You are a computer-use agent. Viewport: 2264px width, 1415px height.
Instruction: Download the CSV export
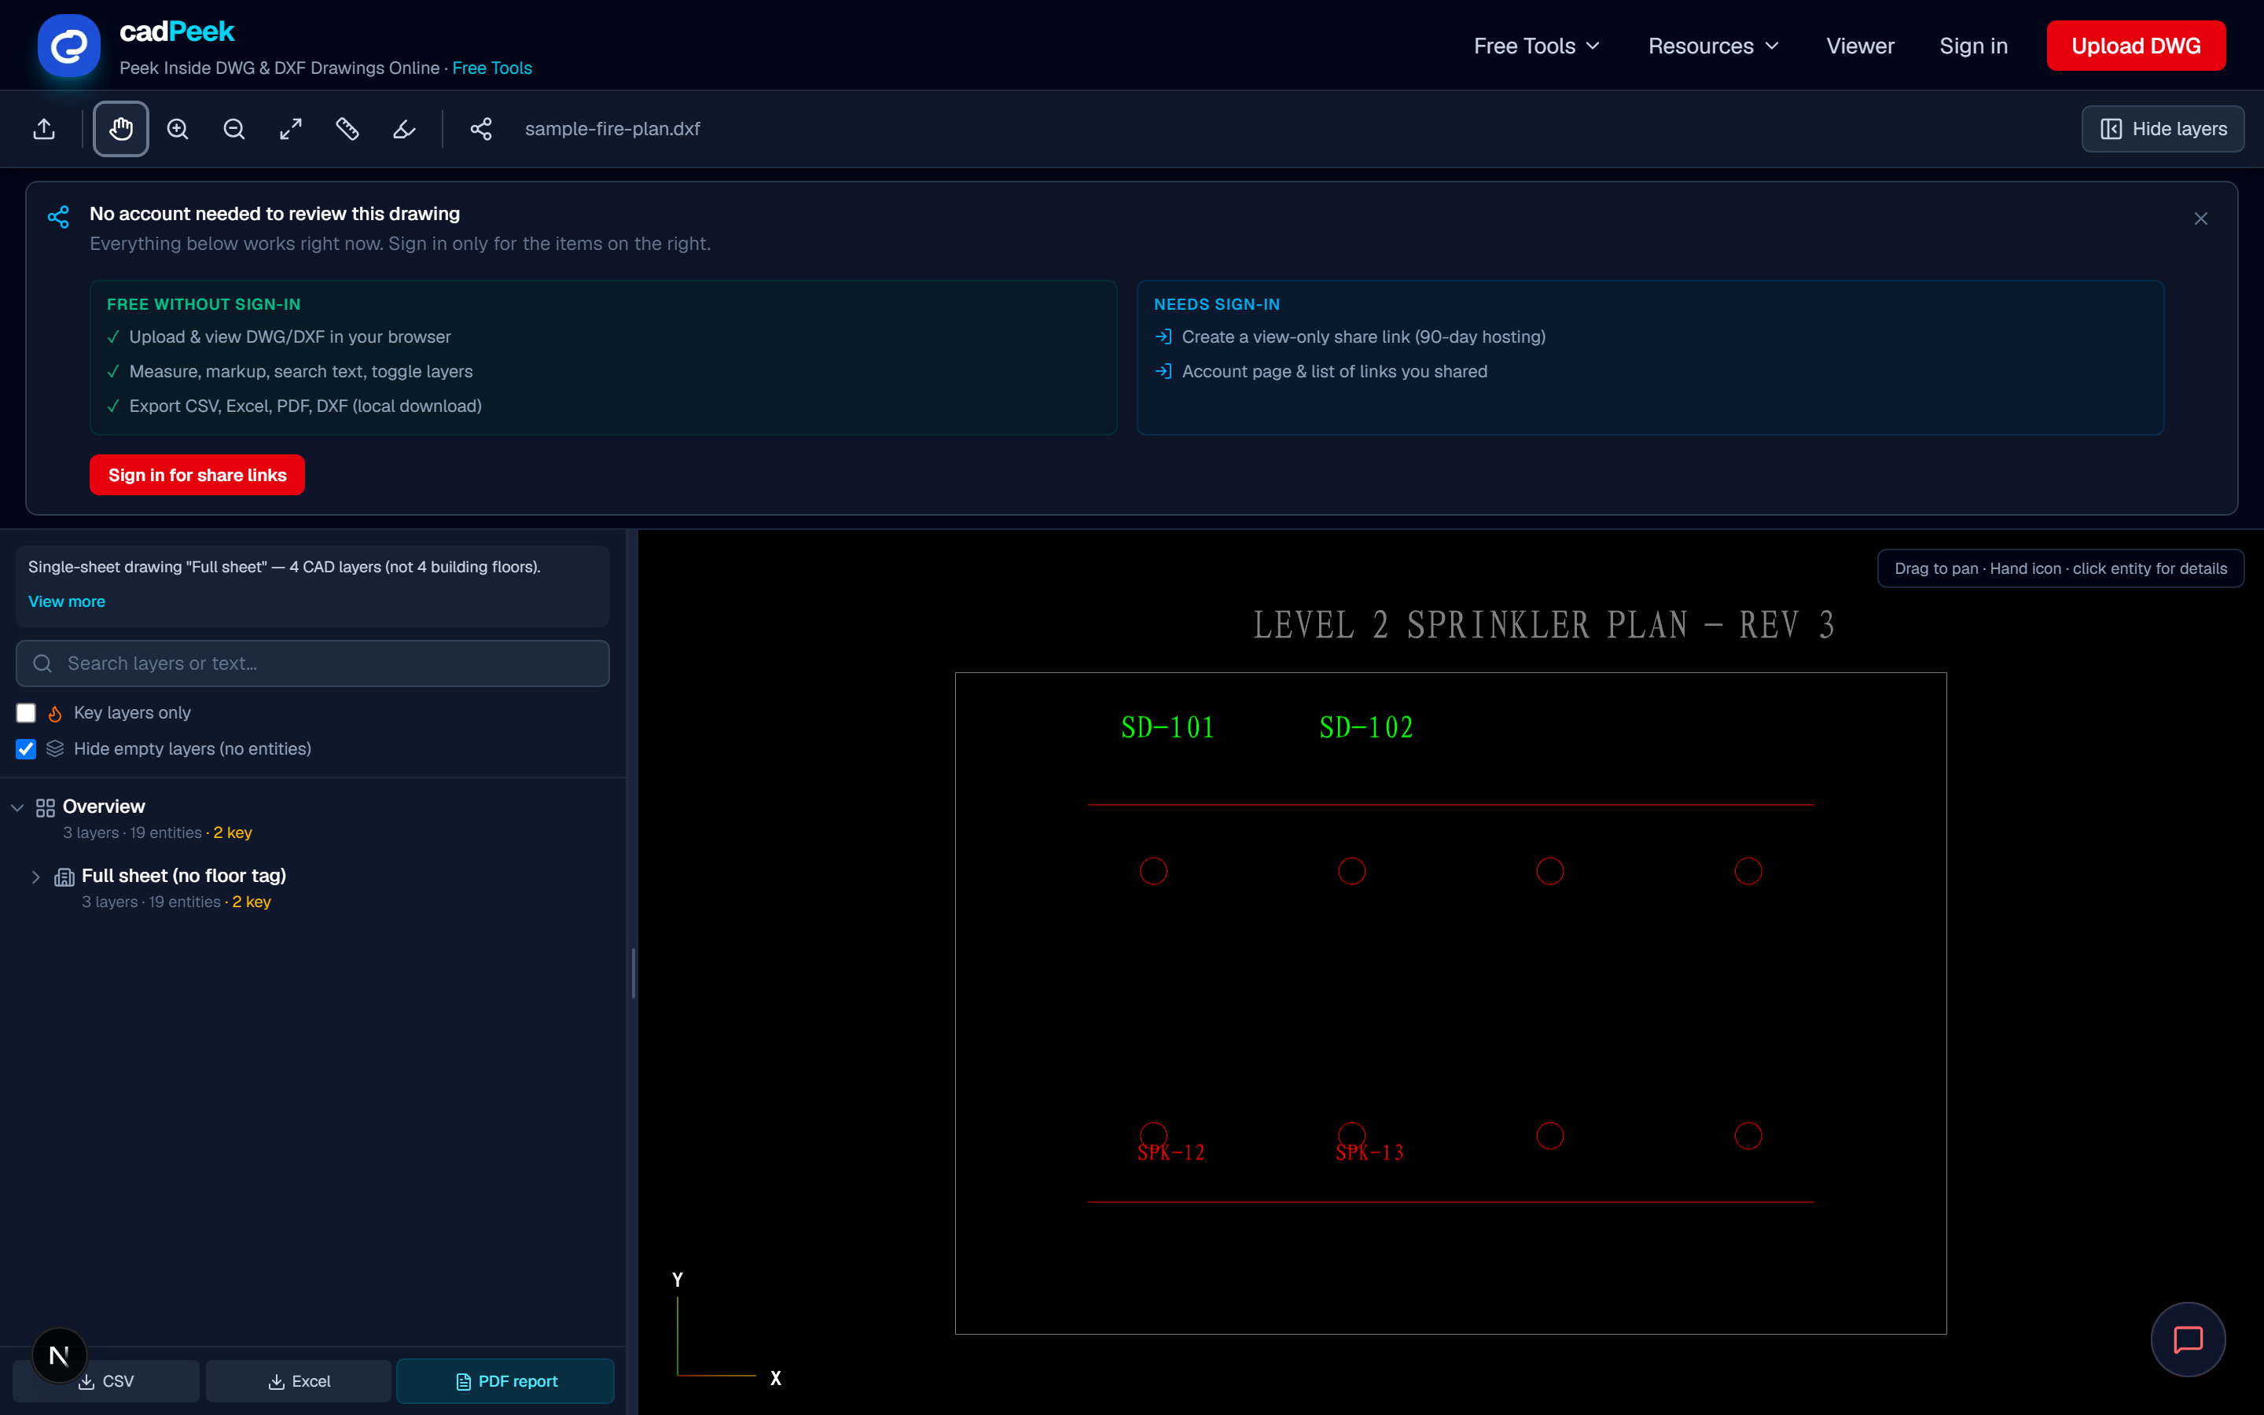click(x=105, y=1381)
